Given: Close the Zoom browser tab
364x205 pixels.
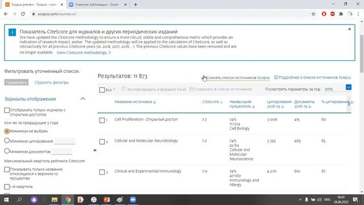Looking at the screenshot, I should click(x=125, y=5).
